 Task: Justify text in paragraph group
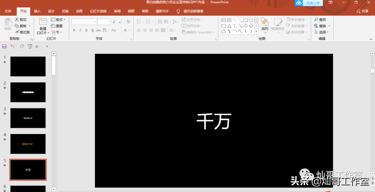point(157,30)
